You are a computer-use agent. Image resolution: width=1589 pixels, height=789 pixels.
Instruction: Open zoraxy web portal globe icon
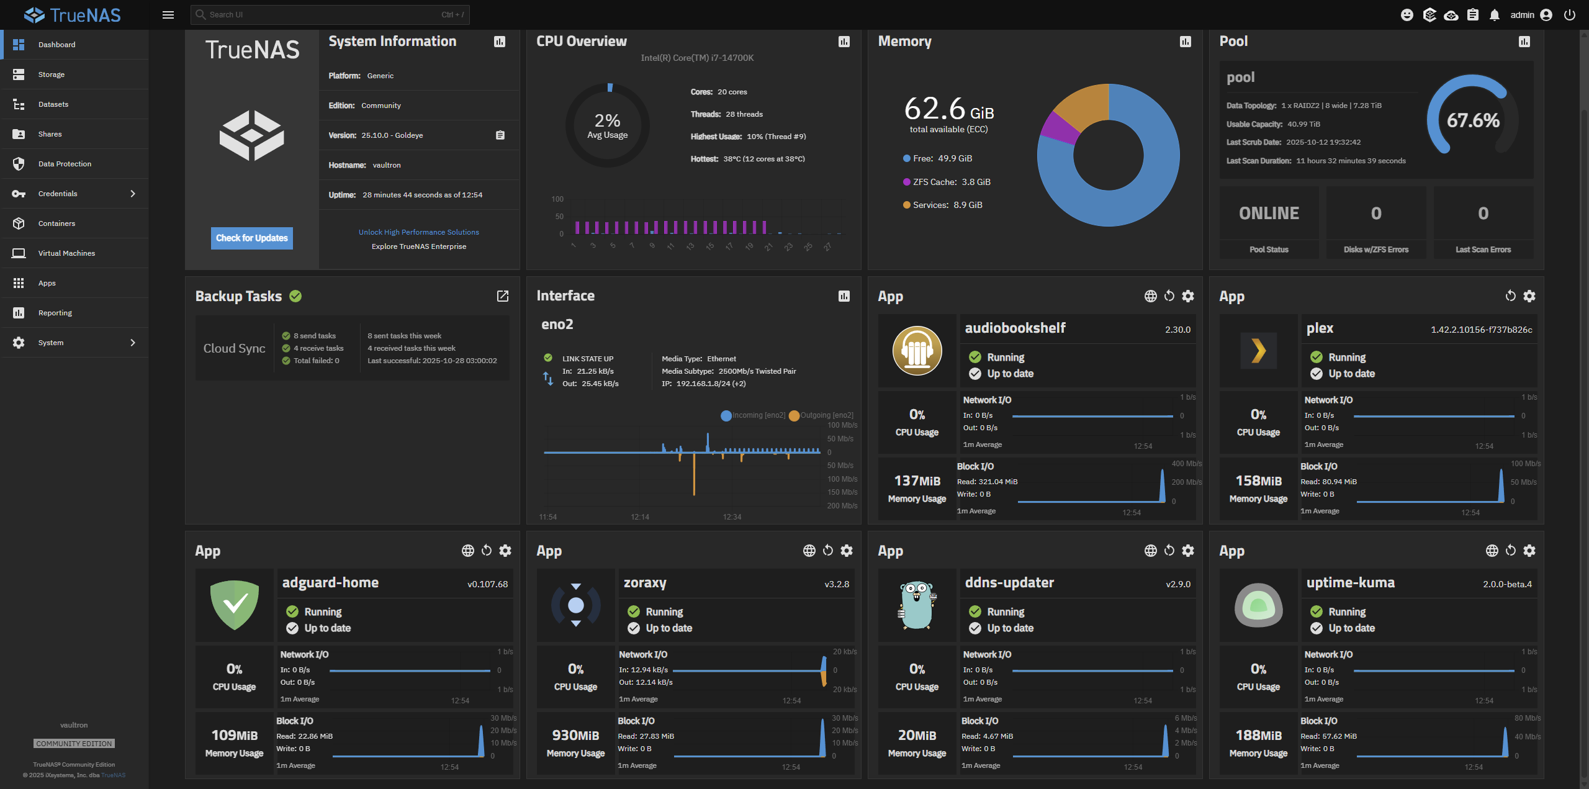[x=809, y=551]
